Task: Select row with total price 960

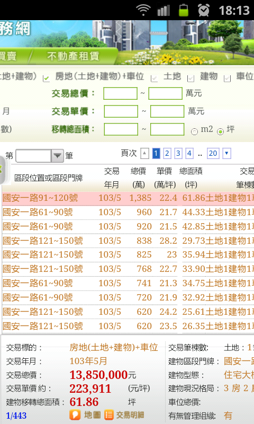Action: click(x=128, y=213)
